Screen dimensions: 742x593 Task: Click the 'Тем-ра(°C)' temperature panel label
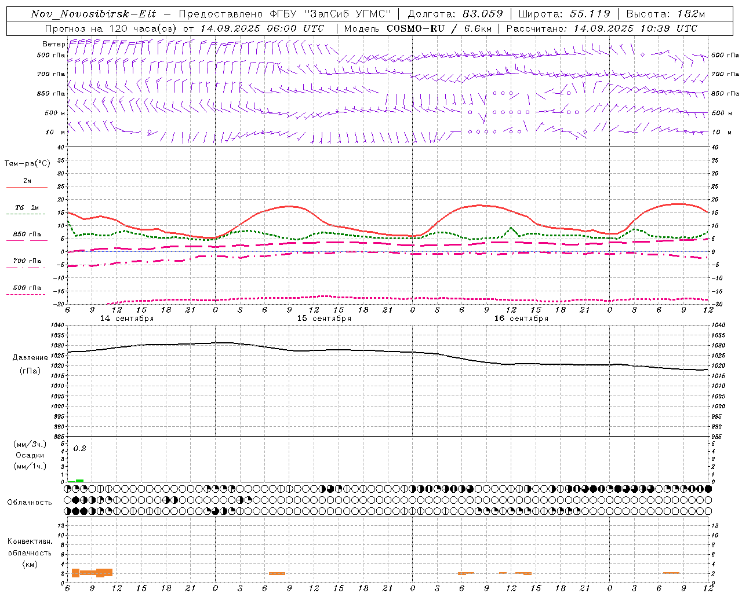coord(27,164)
